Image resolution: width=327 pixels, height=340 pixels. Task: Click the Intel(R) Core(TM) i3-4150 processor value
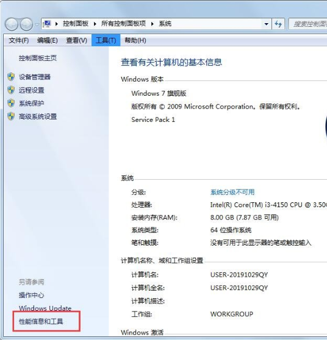[268, 205]
